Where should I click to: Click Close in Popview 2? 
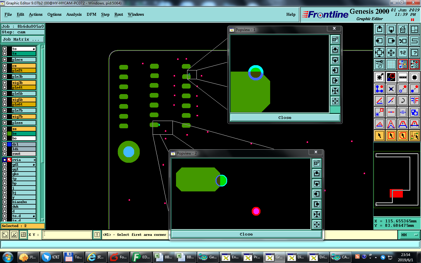[246, 234]
